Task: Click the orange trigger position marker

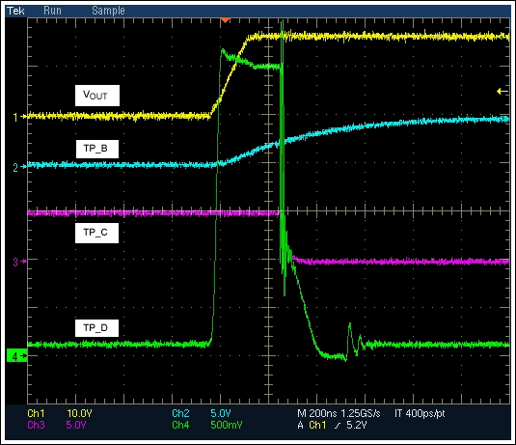Action: pyautogui.click(x=225, y=20)
